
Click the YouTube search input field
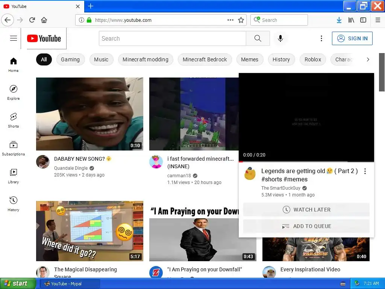(x=172, y=38)
